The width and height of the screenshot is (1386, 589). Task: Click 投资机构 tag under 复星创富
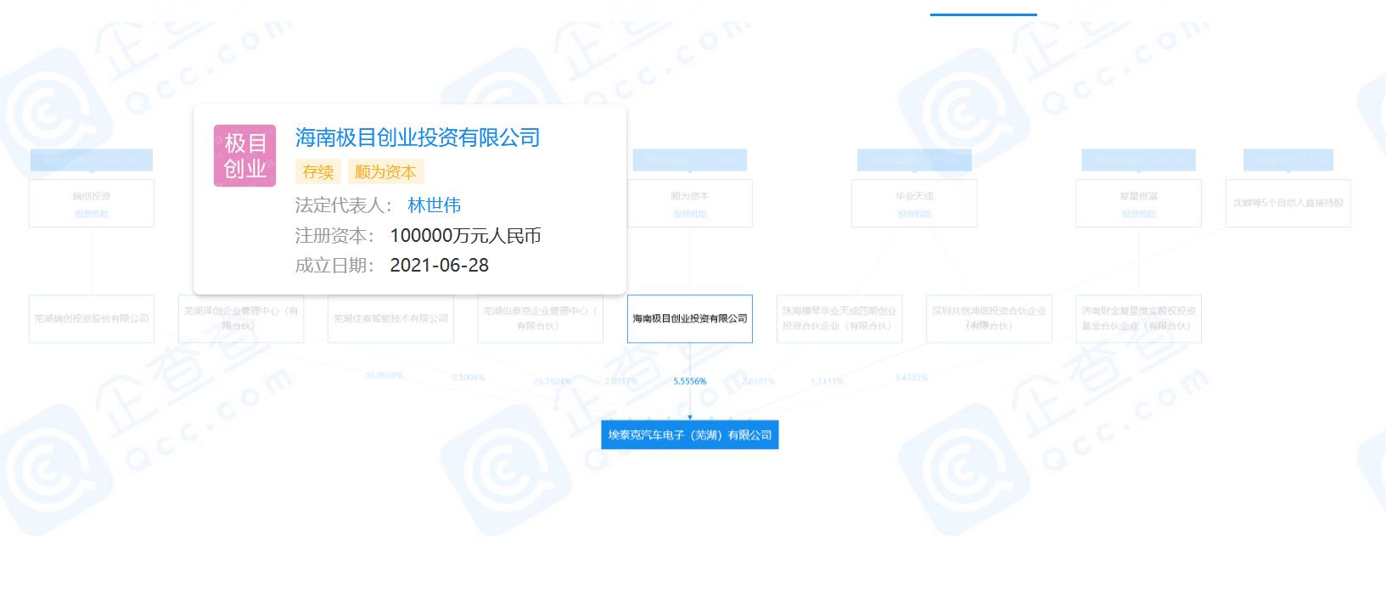pyautogui.click(x=1139, y=214)
